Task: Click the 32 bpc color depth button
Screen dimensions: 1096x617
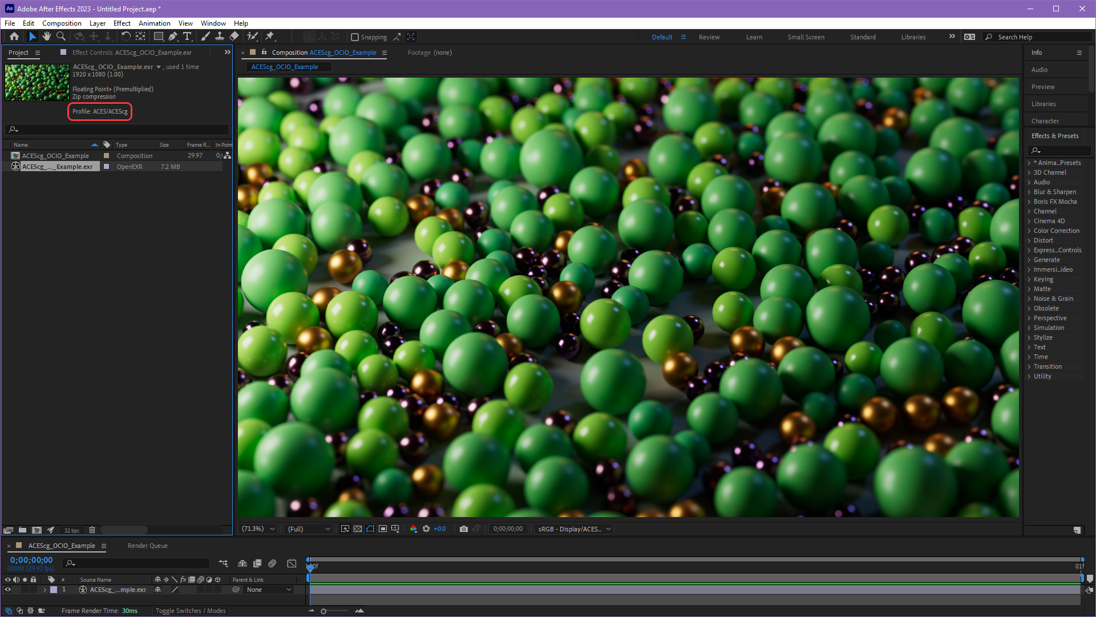Action: (72, 530)
